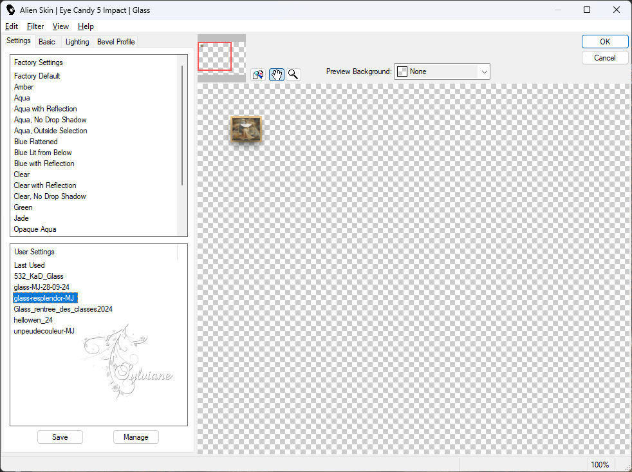The height and width of the screenshot is (472, 632).
Task: Save the current settings preset
Action: [x=60, y=437]
